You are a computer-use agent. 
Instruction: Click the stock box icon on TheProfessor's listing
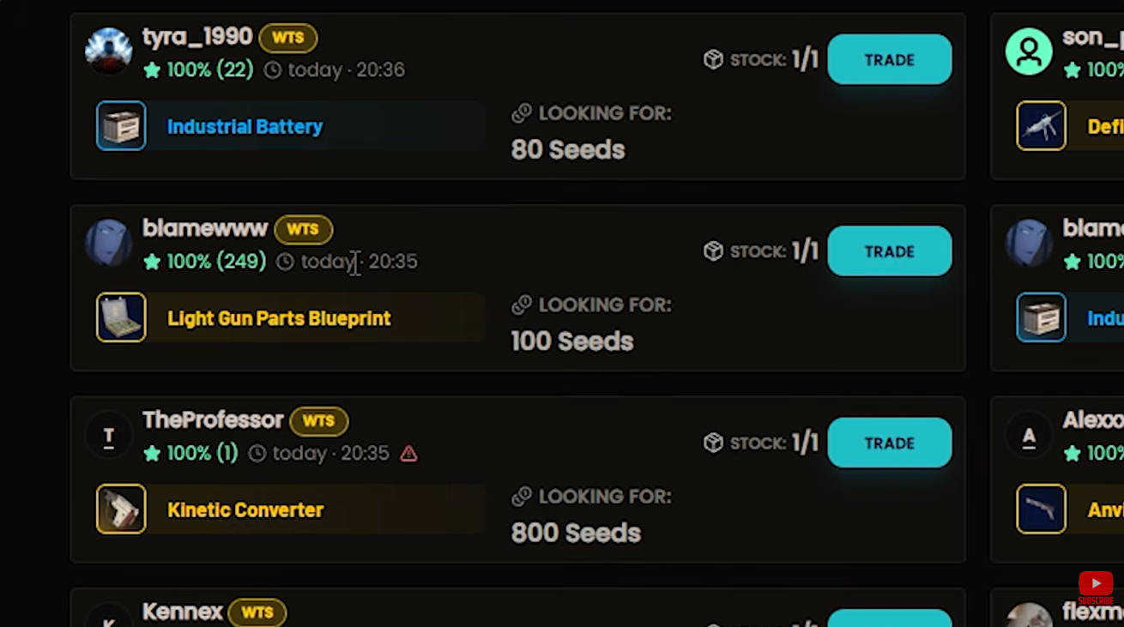coord(713,443)
